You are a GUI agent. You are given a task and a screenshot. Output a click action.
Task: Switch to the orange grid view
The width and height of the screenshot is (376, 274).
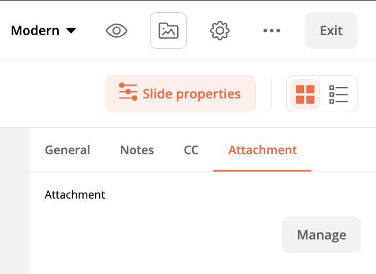coord(305,94)
